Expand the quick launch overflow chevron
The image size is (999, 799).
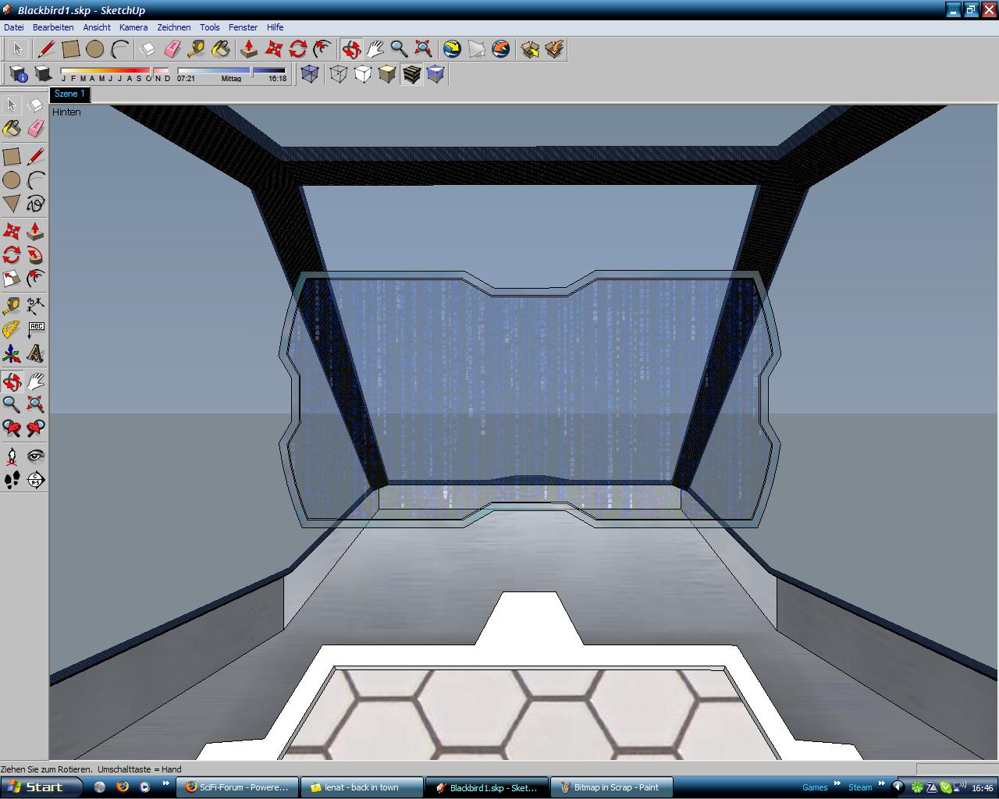coord(165,785)
